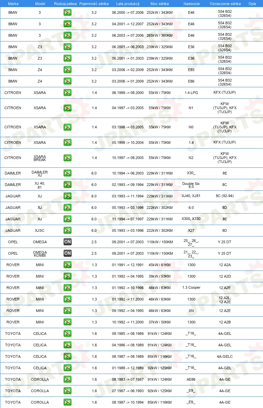Click the Lata produkcji column header
263x408 pixels.
[128, 4]
